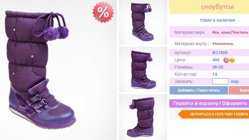Return using 'ВЕРНУТЬСЯ К ПЕРЕЧНЮ ТОВАРА' arrow
The height and width of the screenshot is (140, 249).
(x=213, y=114)
